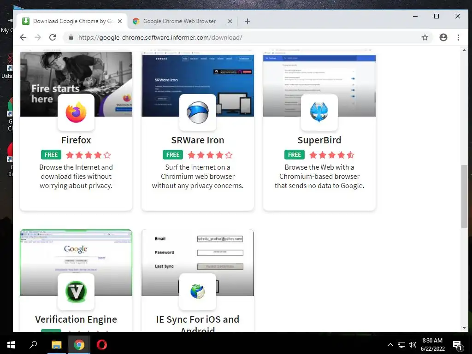Show hidden system tray icons

coord(390,345)
